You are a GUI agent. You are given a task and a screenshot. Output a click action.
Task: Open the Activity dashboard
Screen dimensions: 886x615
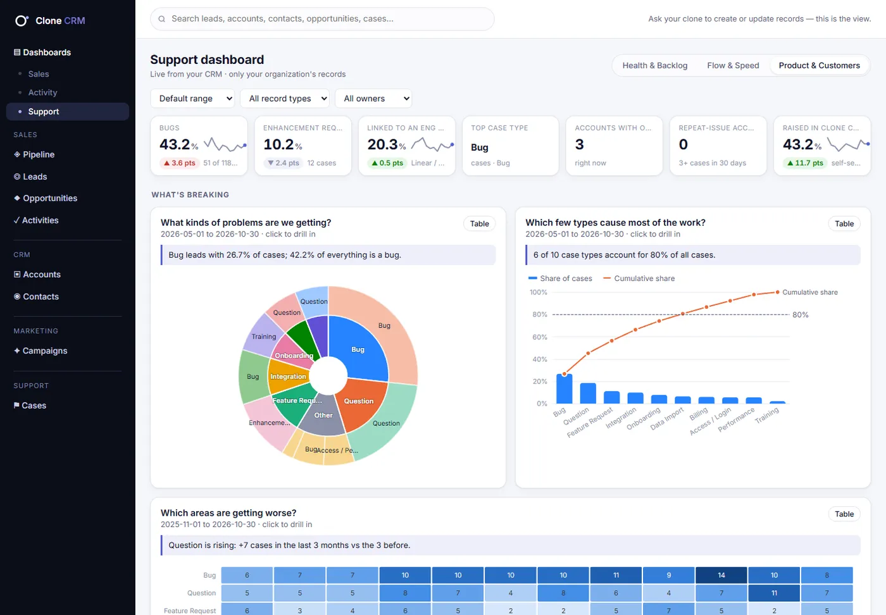[68, 92]
